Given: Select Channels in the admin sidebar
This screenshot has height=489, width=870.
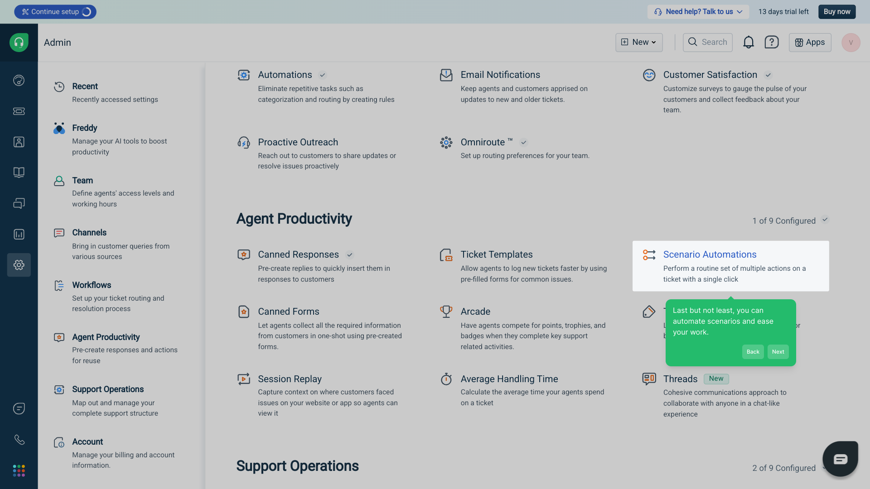Looking at the screenshot, I should coord(89,232).
